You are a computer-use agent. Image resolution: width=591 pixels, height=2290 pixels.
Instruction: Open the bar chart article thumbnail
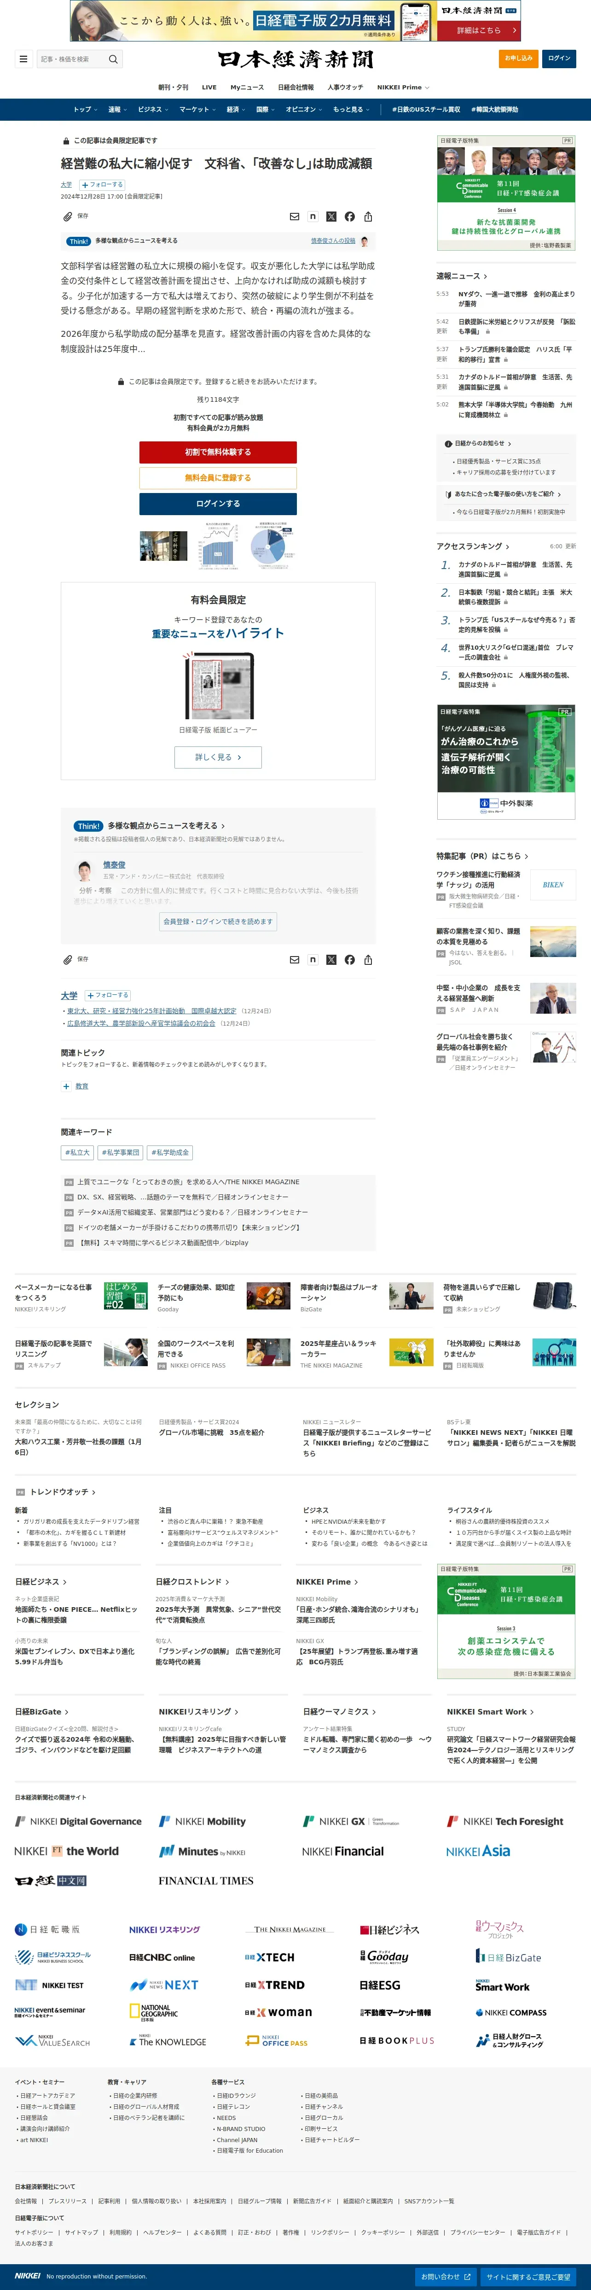point(217,545)
